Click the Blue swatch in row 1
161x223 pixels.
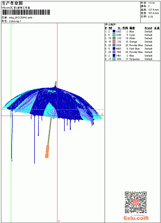point(114,31)
